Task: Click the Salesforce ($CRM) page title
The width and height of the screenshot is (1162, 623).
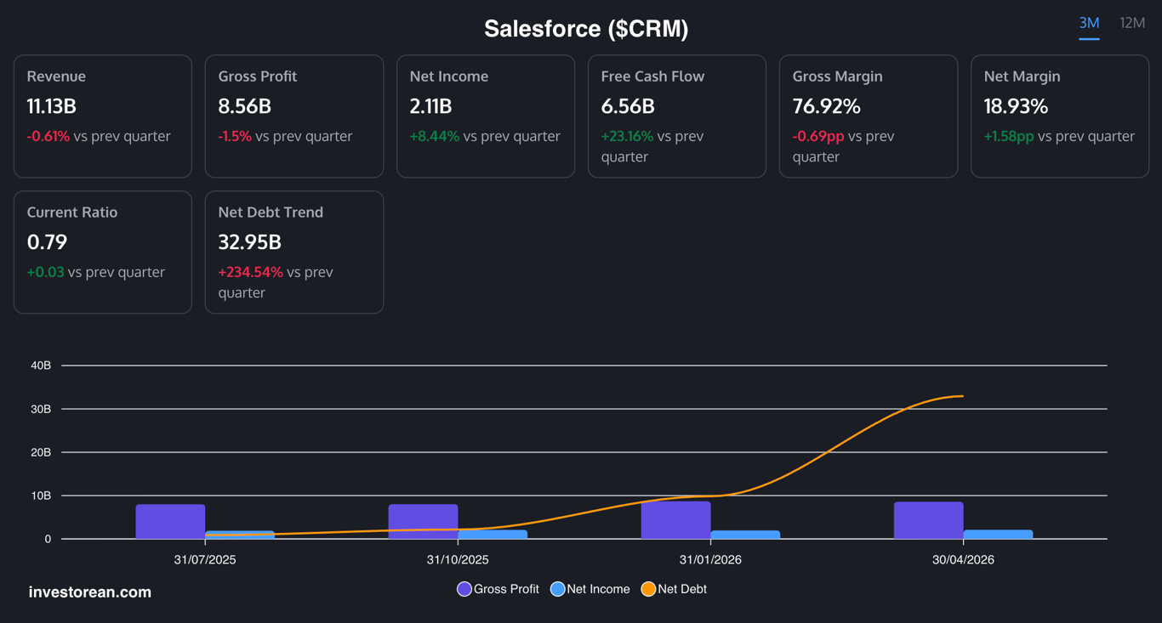Action: pos(586,29)
